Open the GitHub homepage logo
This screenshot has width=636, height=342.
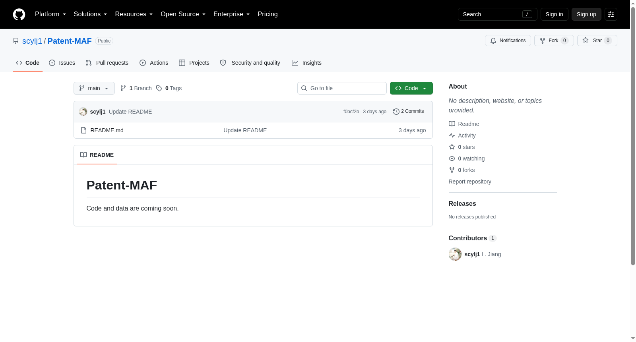pos(19,14)
